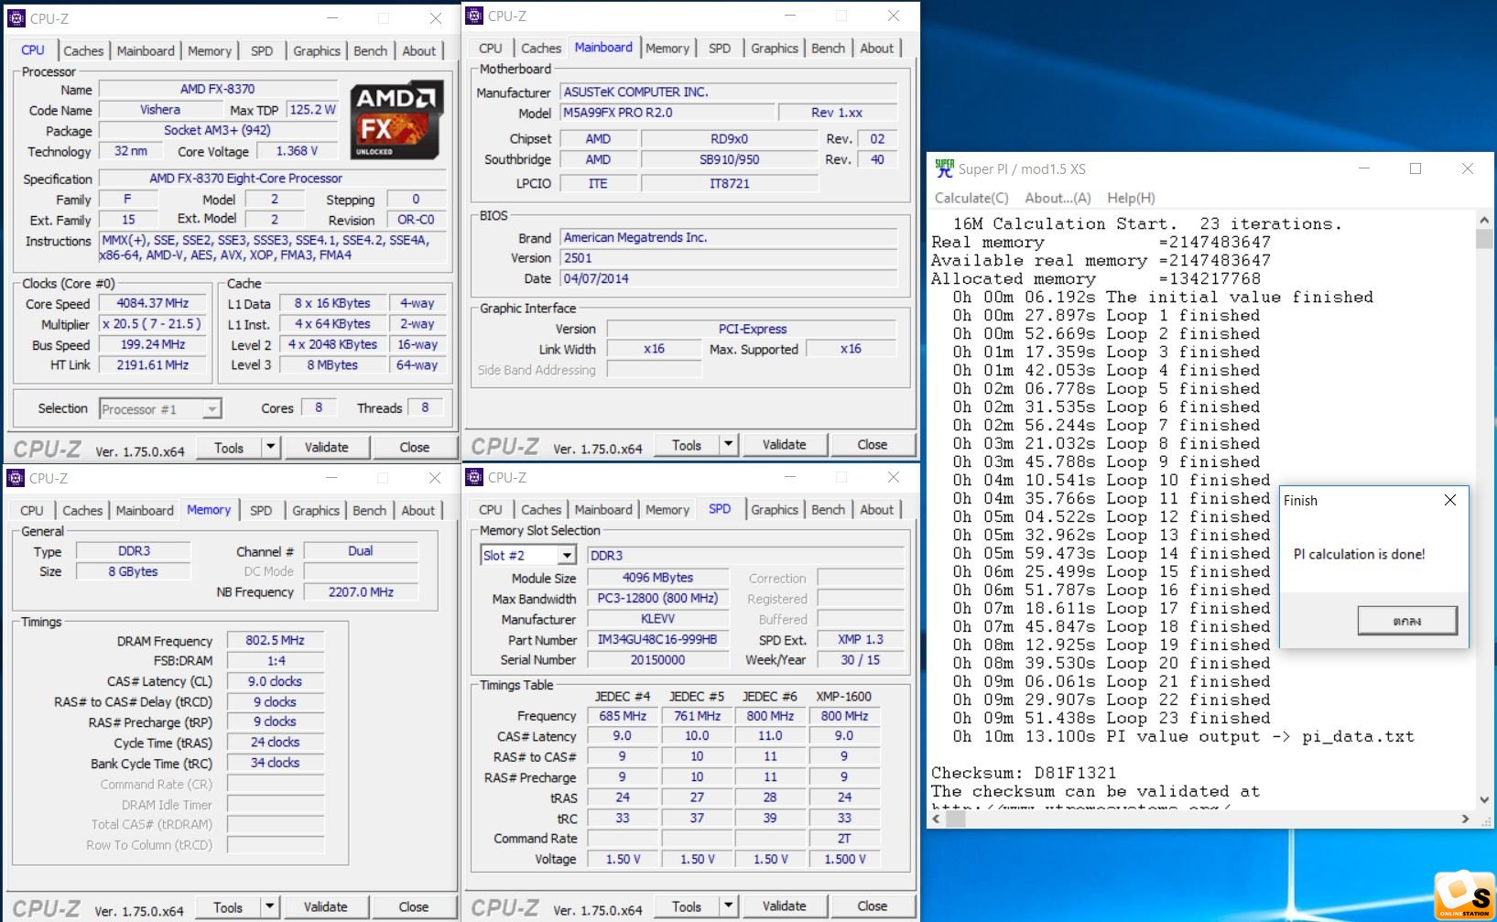Click Super PI vertical scrollbar down arrow
The height and width of the screenshot is (922, 1497).
click(x=1484, y=799)
